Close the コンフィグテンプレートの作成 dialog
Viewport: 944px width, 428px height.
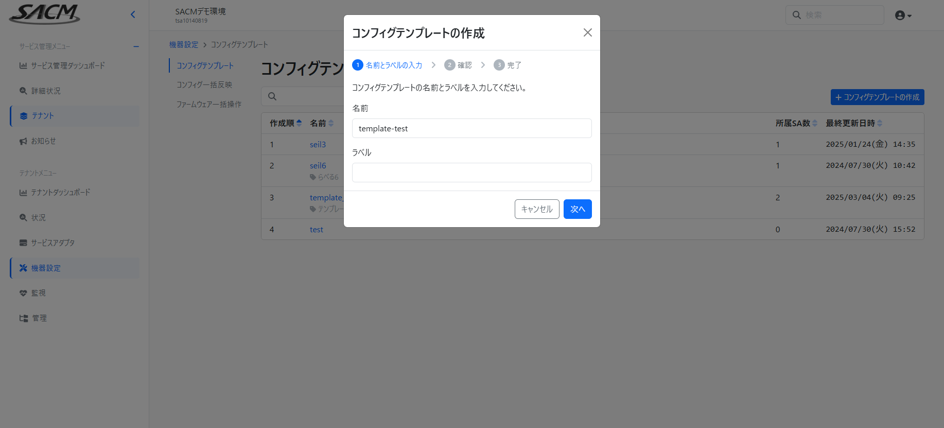(x=587, y=32)
